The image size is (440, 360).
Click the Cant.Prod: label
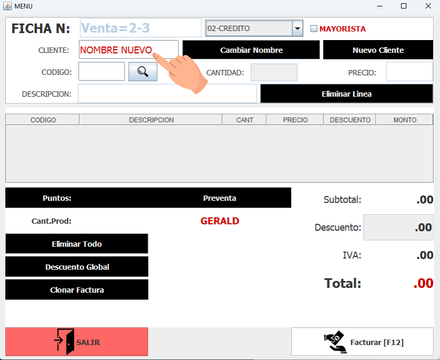click(51, 221)
